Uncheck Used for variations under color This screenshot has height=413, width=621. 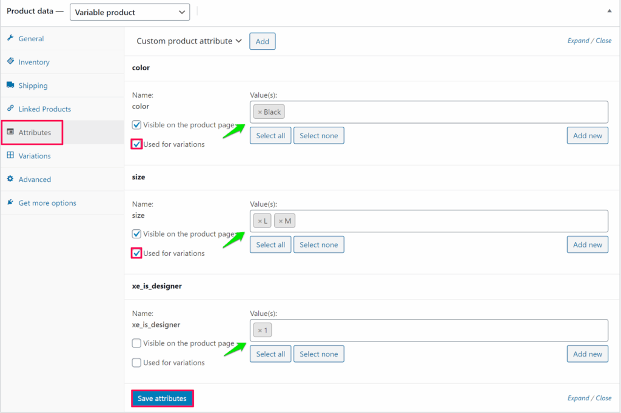click(137, 144)
